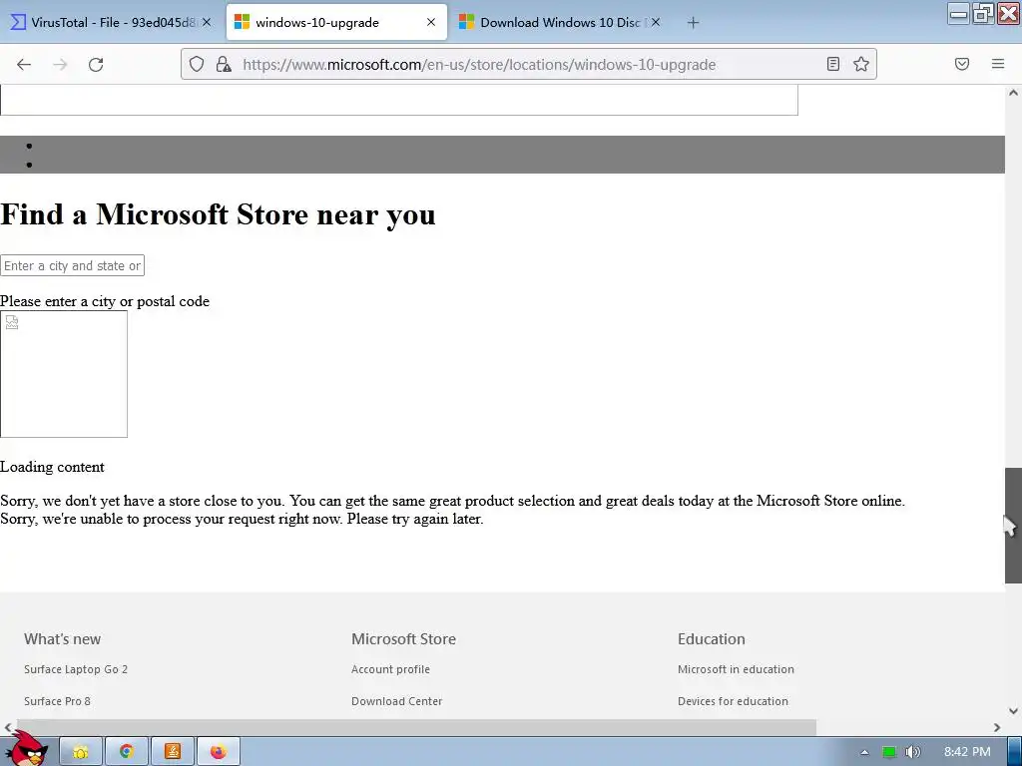The image size is (1022, 766).
Task: Open a new tab with plus button
Action: [693, 23]
